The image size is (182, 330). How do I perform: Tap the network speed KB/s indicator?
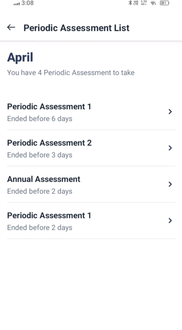(x=144, y=3)
